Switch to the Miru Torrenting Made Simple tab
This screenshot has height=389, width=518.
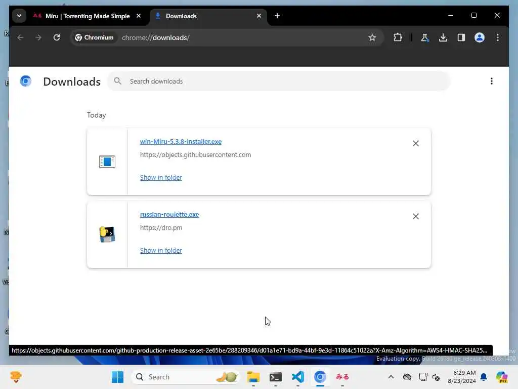coord(88,16)
